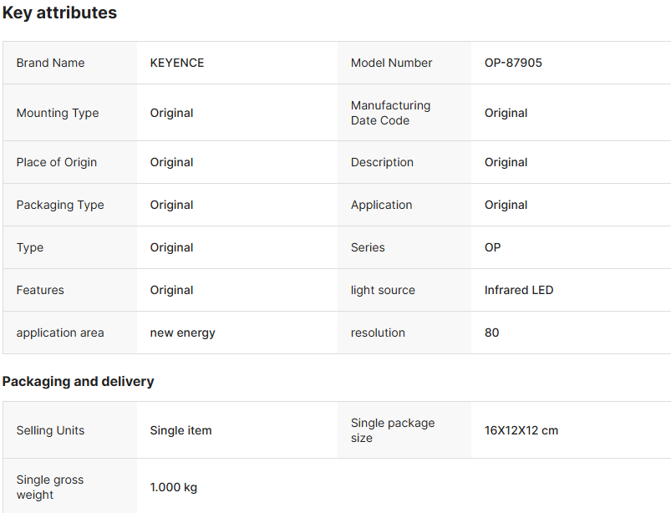Click the Single item selling units value
The height and width of the screenshot is (513, 671).
[x=181, y=430]
